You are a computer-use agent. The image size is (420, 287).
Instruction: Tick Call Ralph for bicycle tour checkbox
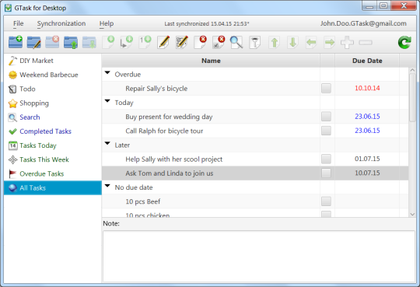pos(326,131)
